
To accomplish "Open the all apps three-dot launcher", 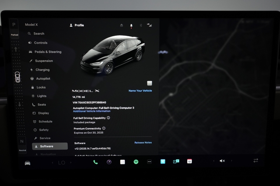I will pos(150,162).
